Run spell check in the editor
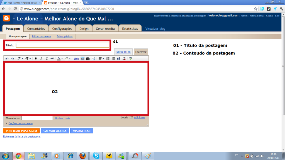The height and width of the screenshot is (160, 285). pos(131,59)
